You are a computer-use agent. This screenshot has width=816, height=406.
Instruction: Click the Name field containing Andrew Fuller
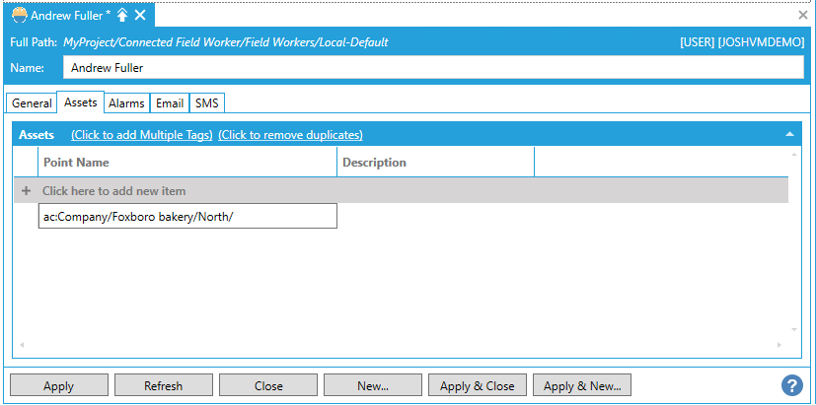(434, 68)
